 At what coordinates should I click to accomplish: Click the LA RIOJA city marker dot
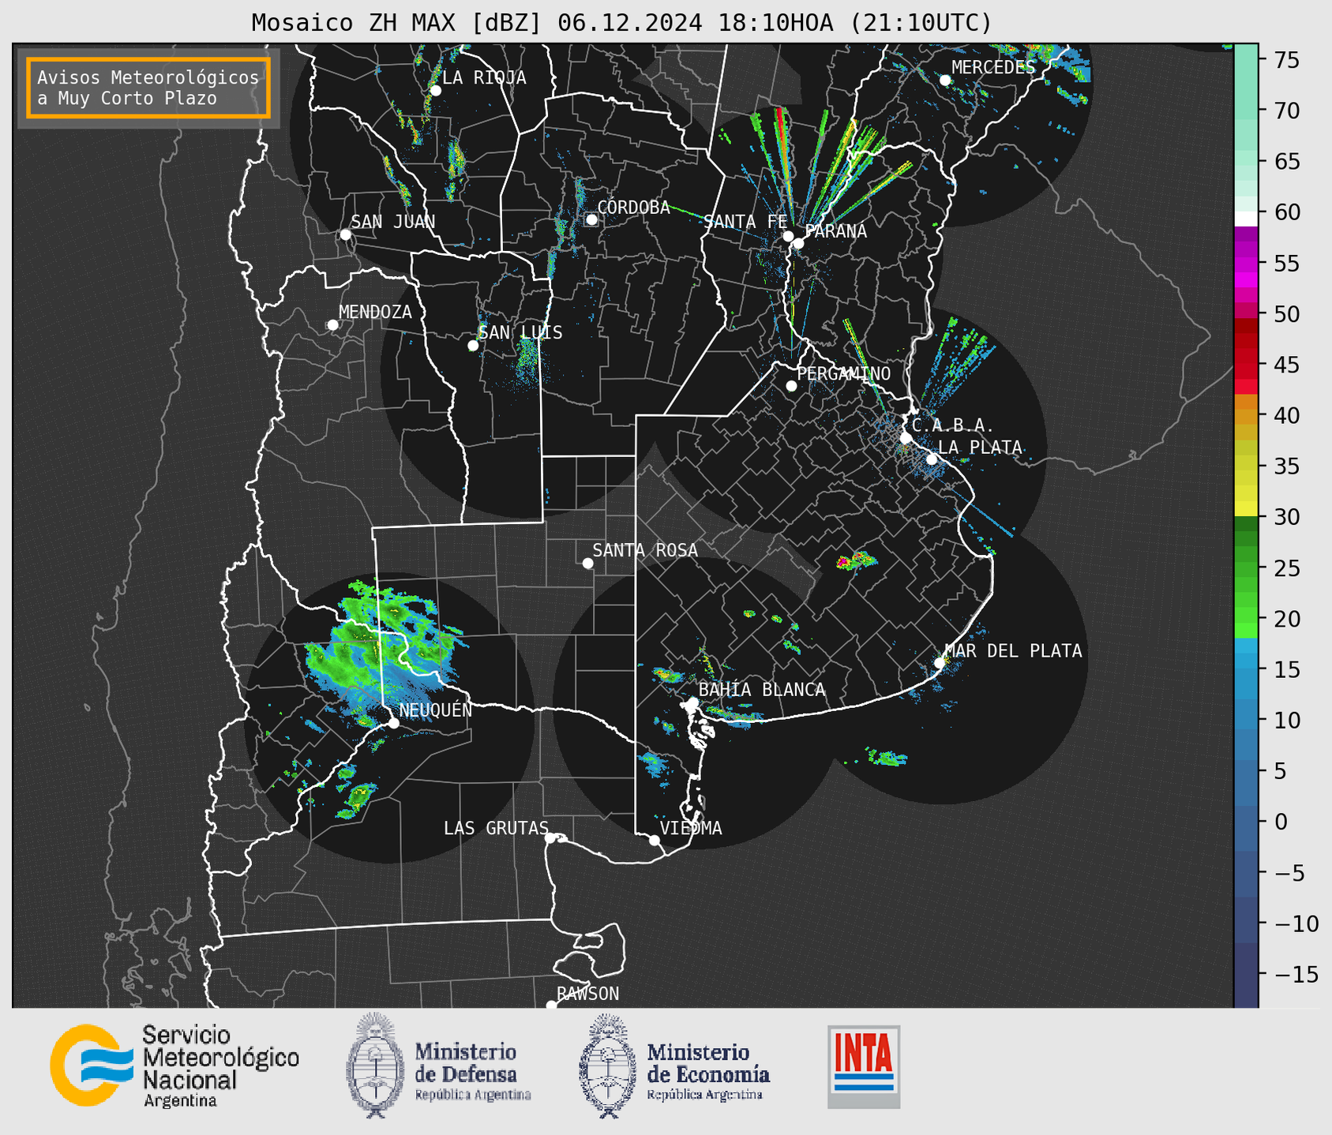tap(436, 91)
